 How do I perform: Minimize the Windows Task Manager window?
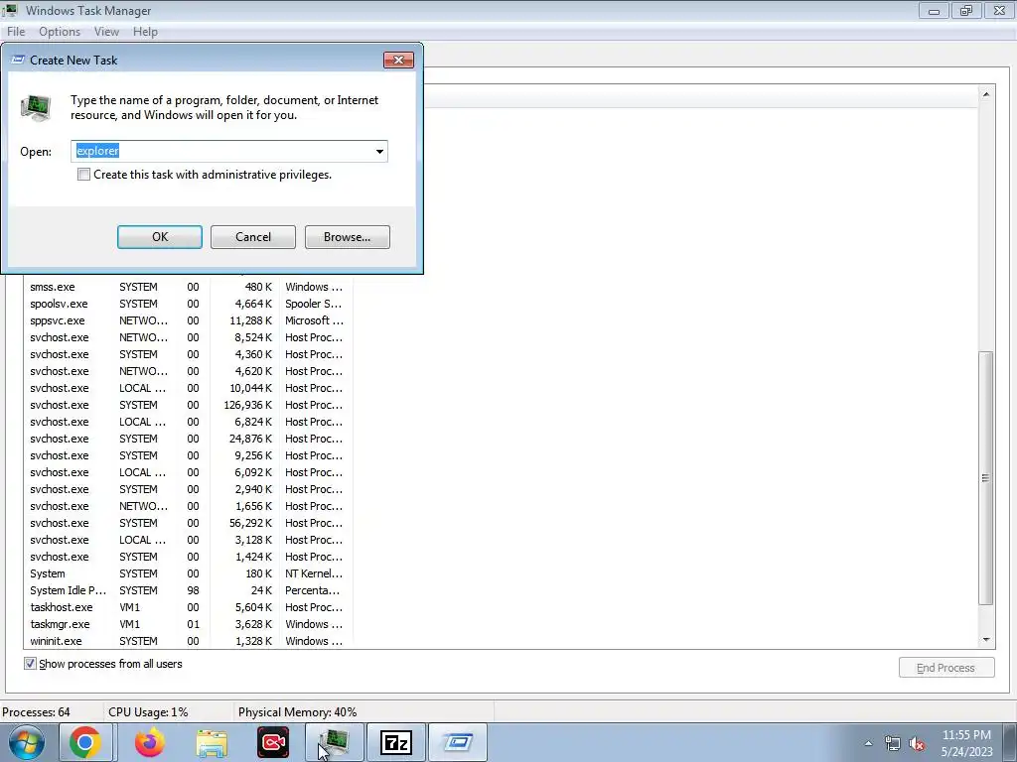934,11
